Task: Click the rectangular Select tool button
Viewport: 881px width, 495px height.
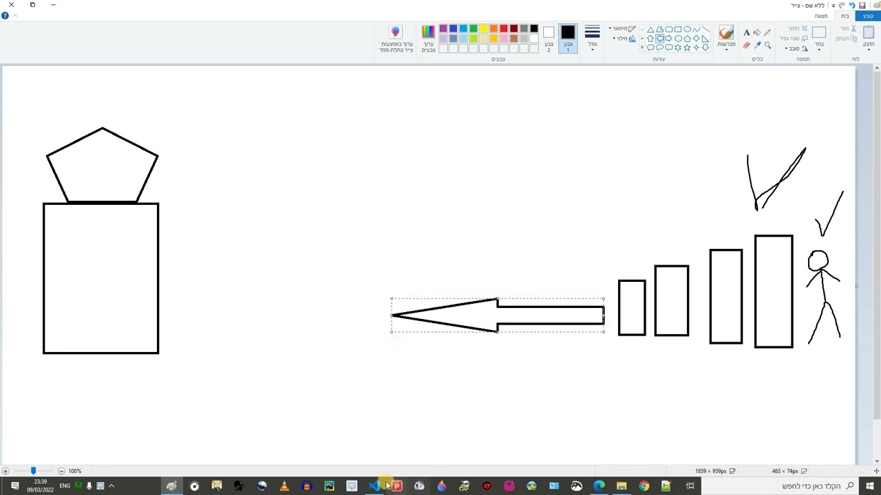Action: click(x=819, y=32)
